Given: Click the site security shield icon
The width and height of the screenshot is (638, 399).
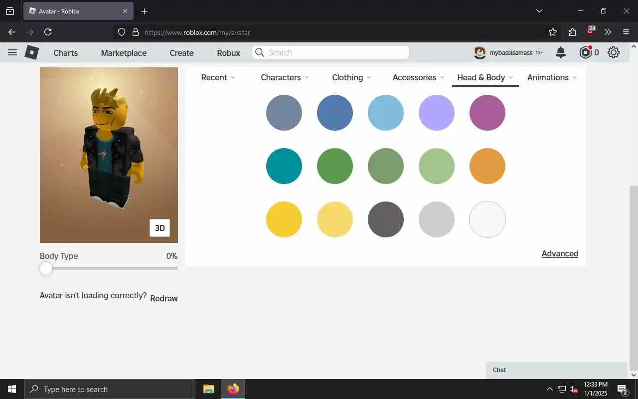Looking at the screenshot, I should point(122,32).
